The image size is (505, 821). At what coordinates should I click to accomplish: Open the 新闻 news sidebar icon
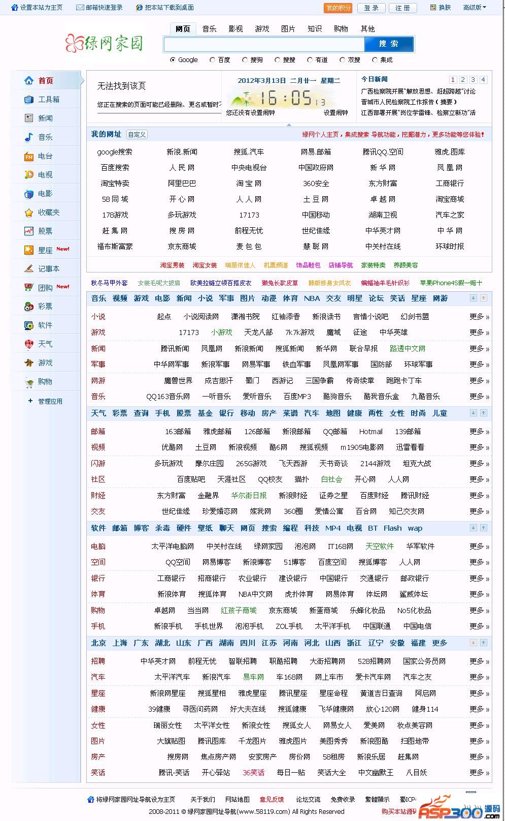[29, 118]
